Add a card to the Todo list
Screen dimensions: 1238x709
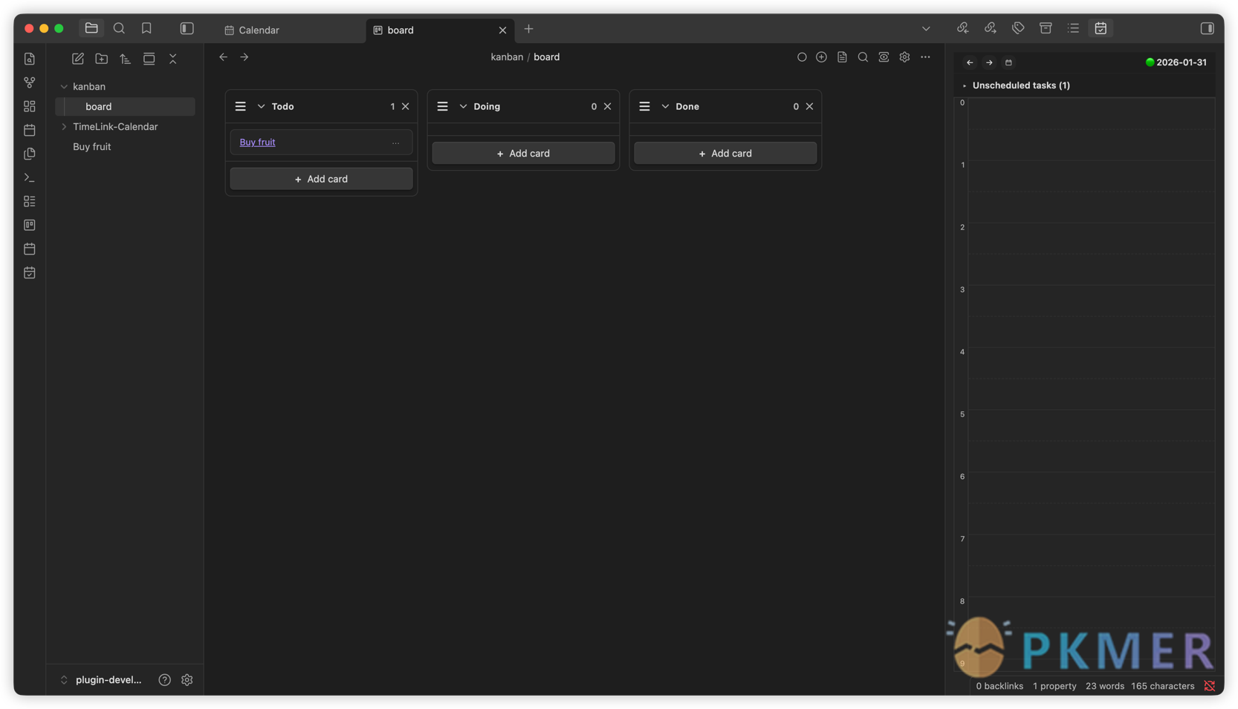(x=321, y=179)
